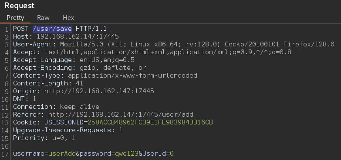Click the Request panel title

pos(19,6)
